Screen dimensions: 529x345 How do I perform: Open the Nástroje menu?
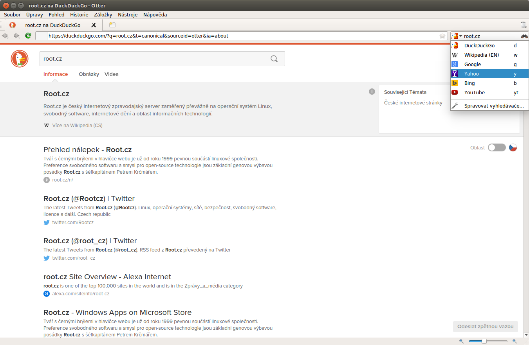[x=128, y=14]
